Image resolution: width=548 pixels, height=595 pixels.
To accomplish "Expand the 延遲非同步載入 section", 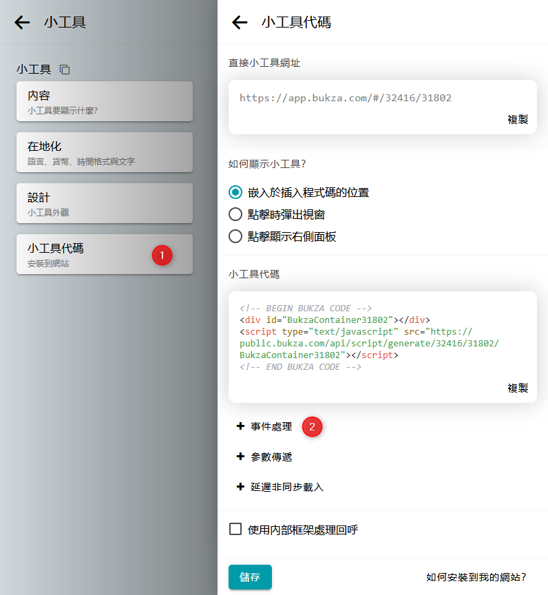I will coord(287,487).
